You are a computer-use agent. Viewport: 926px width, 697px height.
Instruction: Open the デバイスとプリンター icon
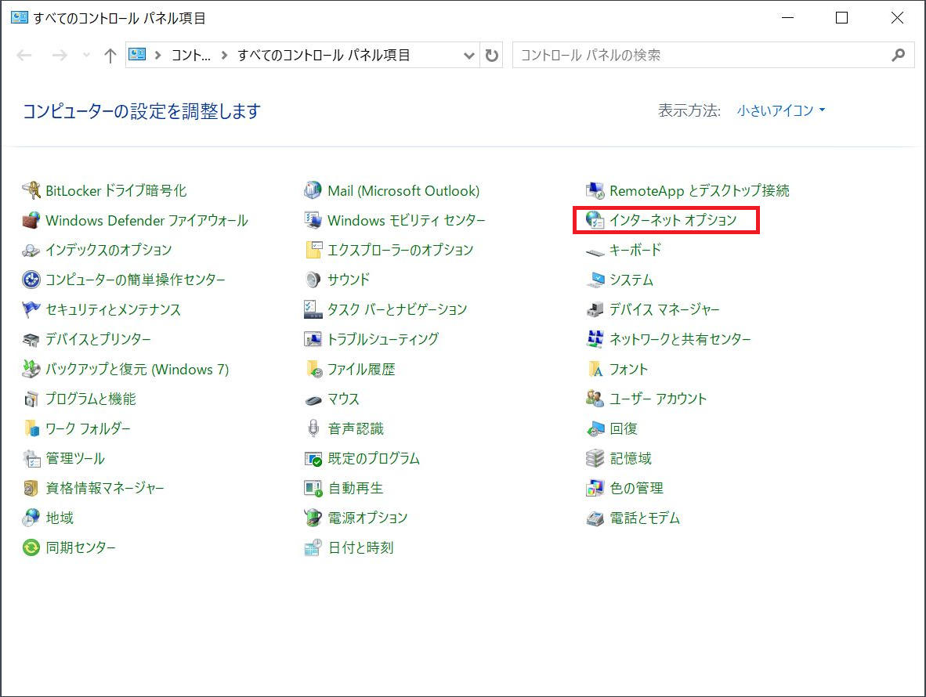point(31,339)
